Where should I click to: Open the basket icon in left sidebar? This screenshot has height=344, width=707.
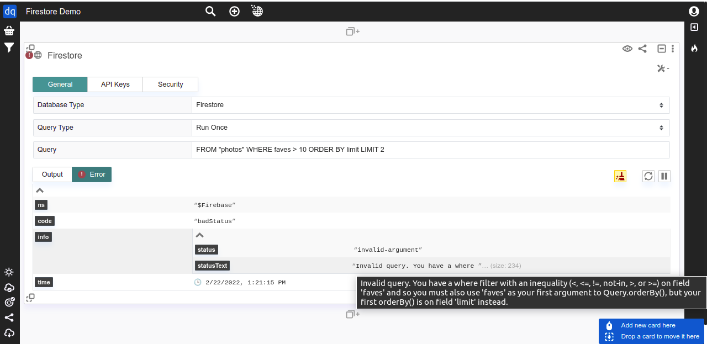(x=9, y=31)
